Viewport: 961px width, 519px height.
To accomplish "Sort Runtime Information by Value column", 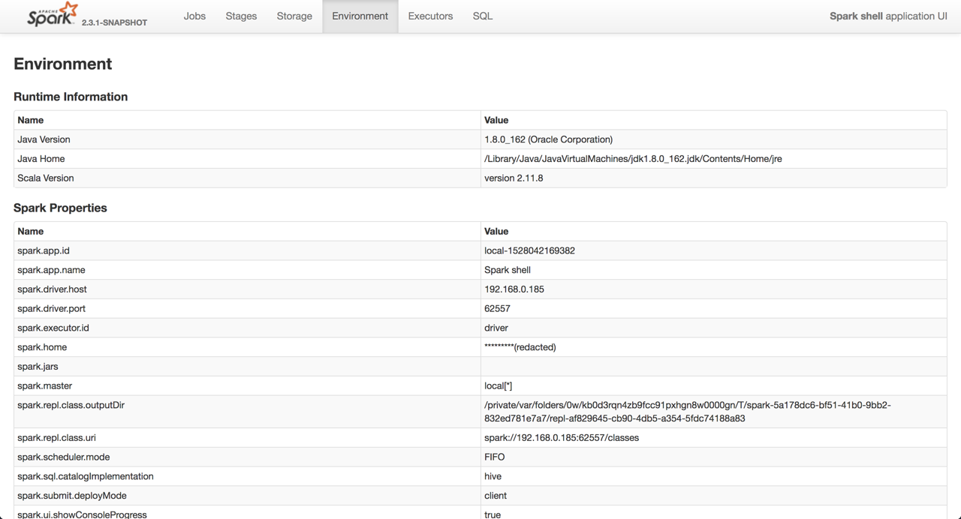I will (496, 120).
